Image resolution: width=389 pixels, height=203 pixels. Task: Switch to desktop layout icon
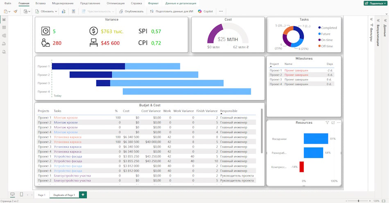[x=12, y=194]
